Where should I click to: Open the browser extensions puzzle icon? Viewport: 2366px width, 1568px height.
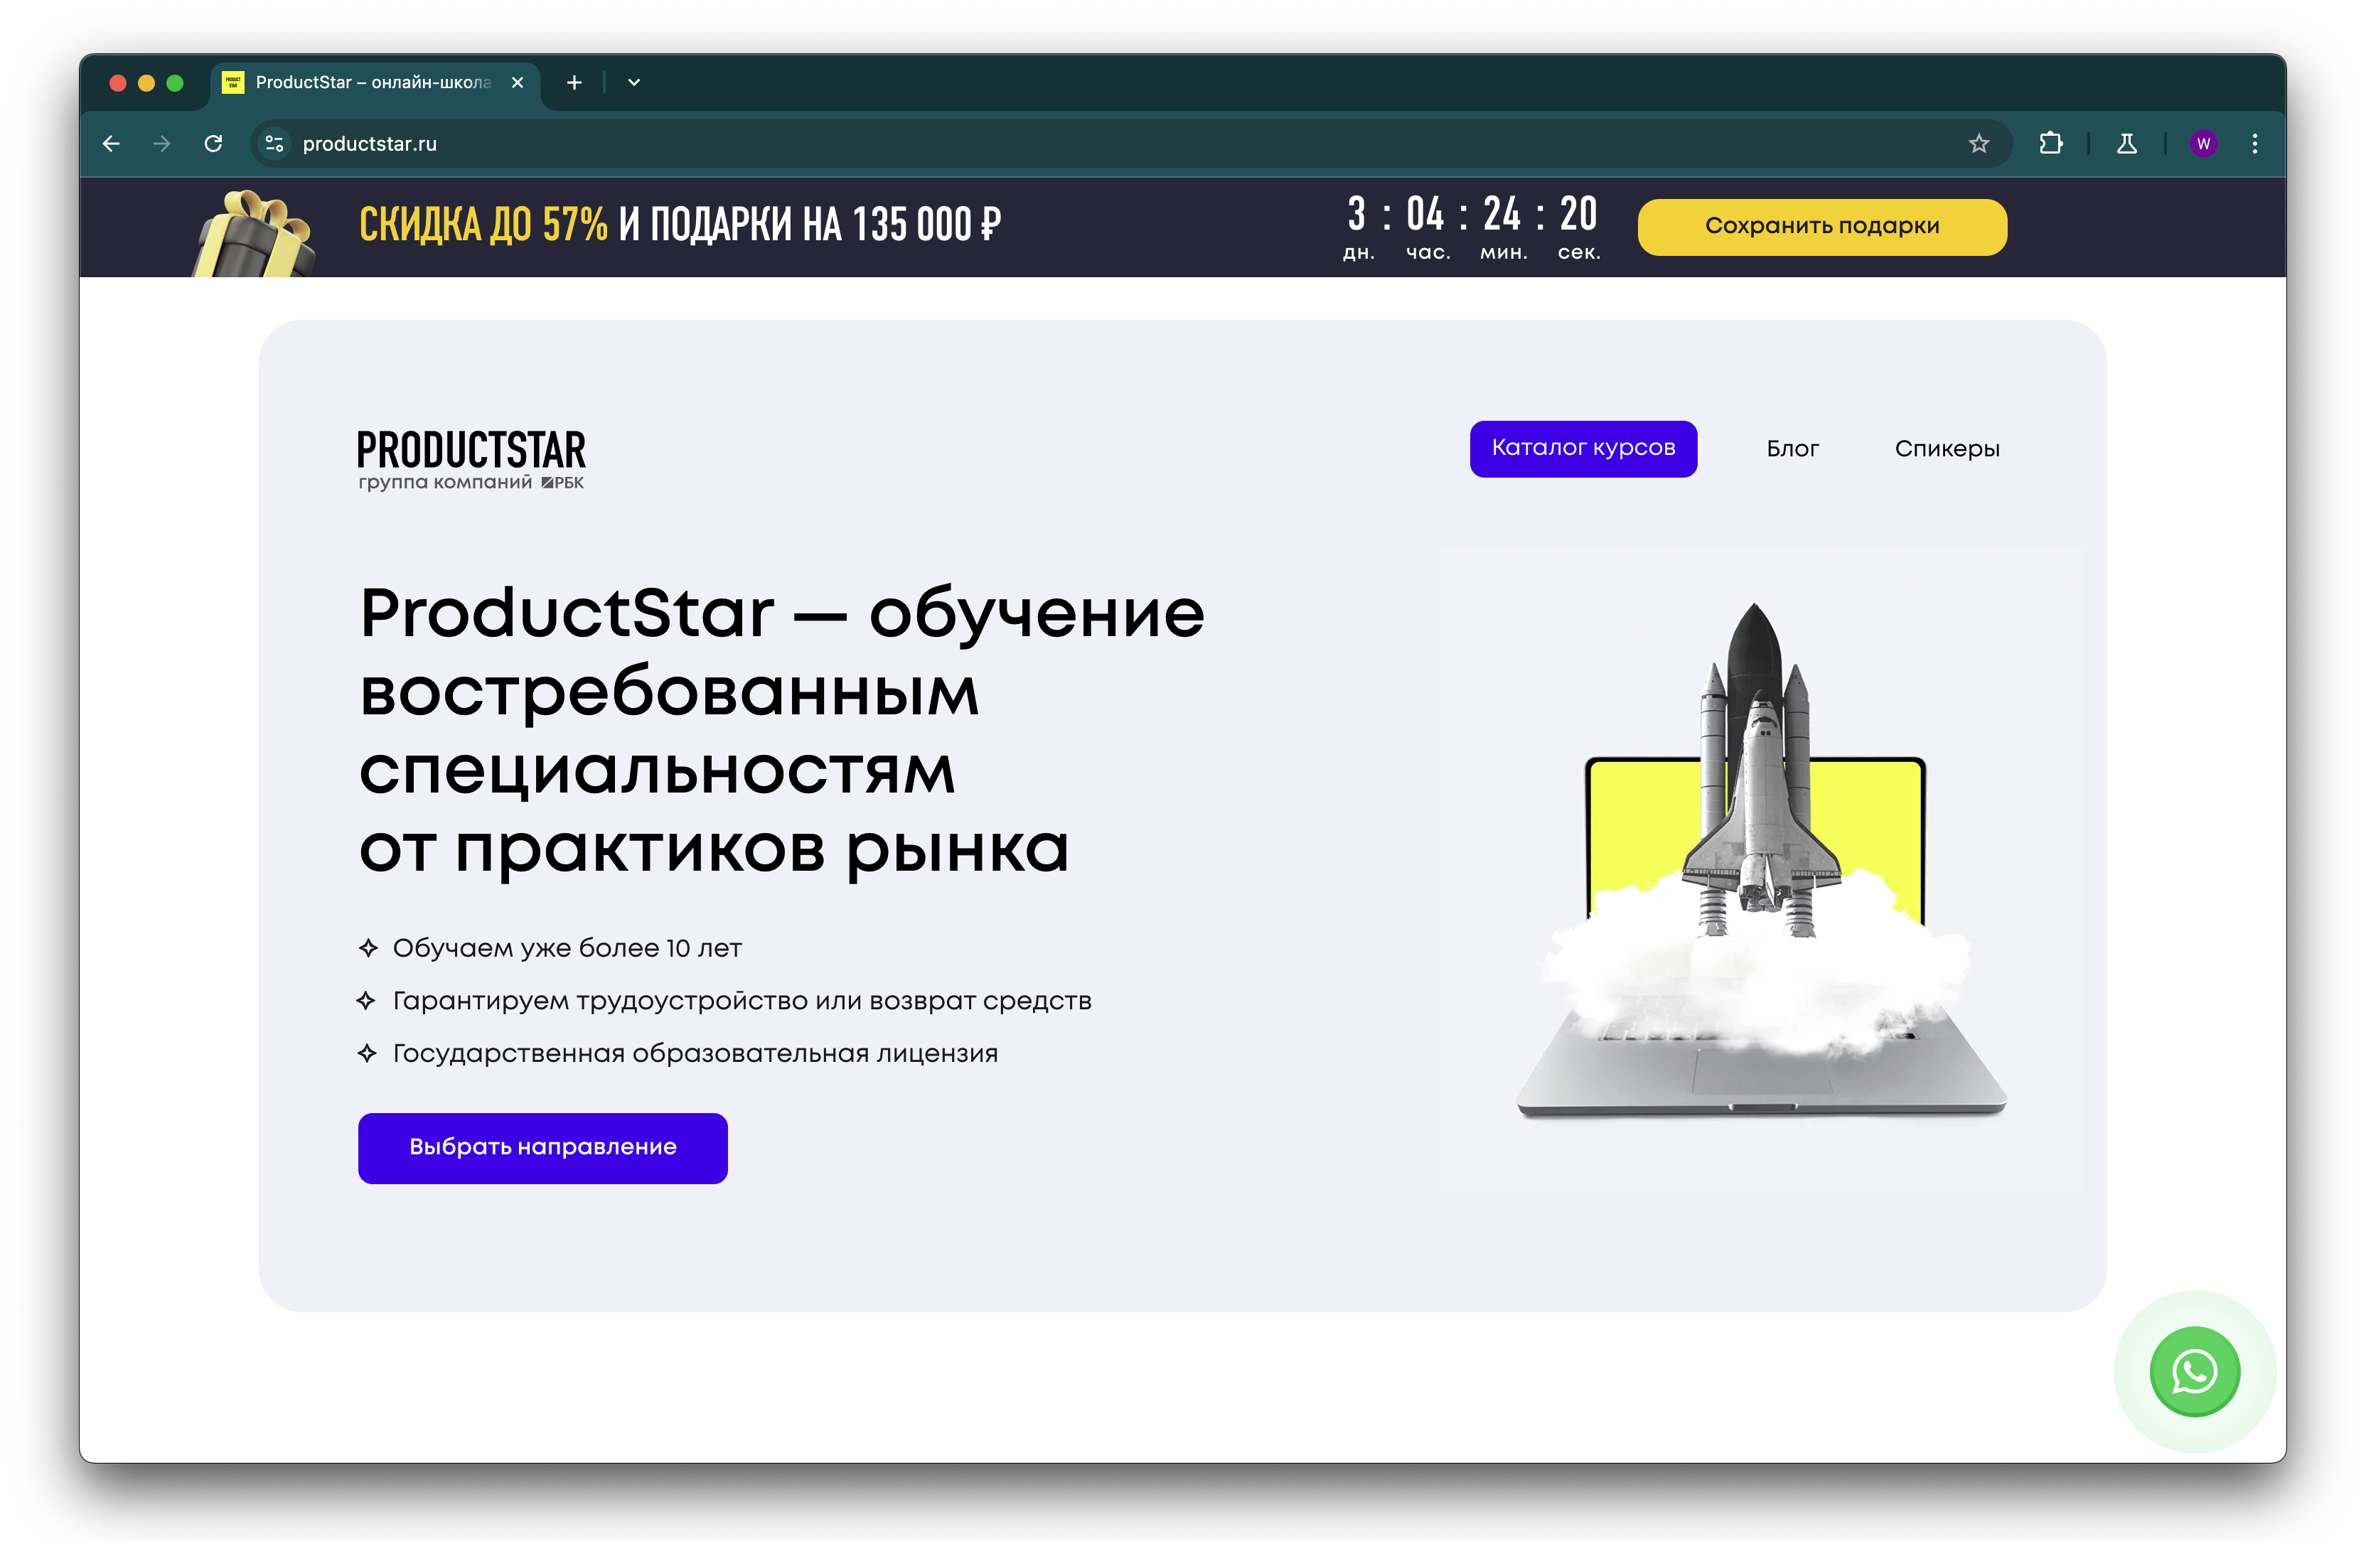(2052, 143)
